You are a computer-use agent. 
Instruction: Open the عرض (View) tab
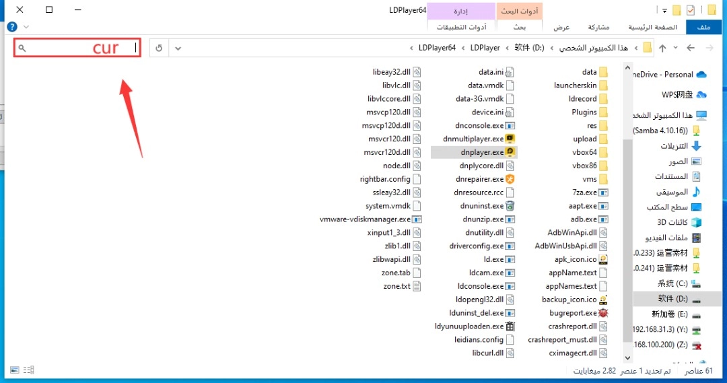(561, 27)
